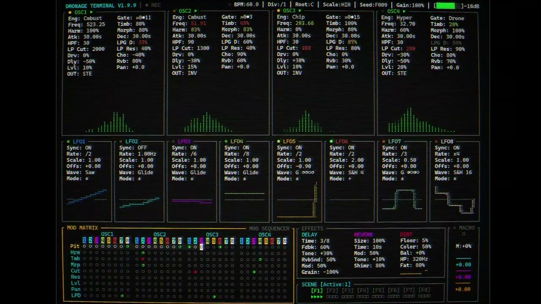The width and height of the screenshot is (541, 304).
Task: Select the DIRT effect header
Action: [x=406, y=235]
